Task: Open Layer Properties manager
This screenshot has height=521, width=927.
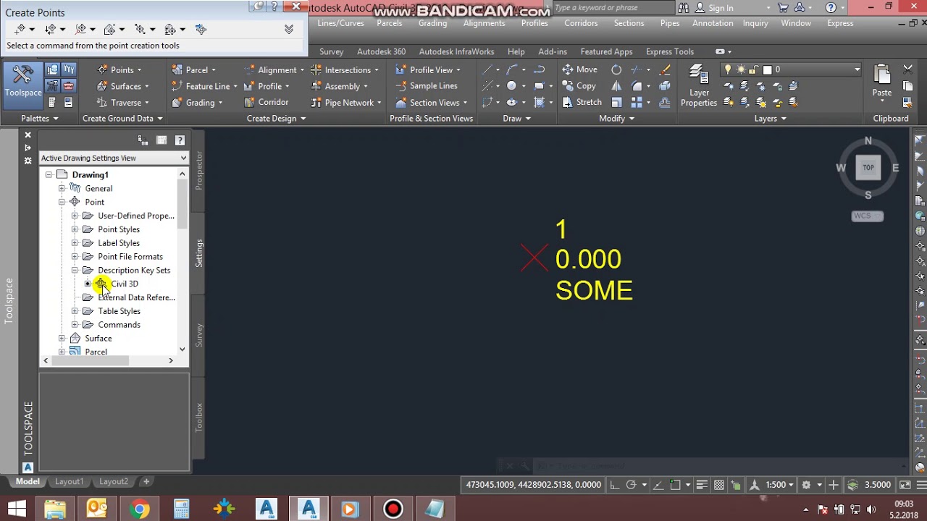Action: pyautogui.click(x=699, y=86)
